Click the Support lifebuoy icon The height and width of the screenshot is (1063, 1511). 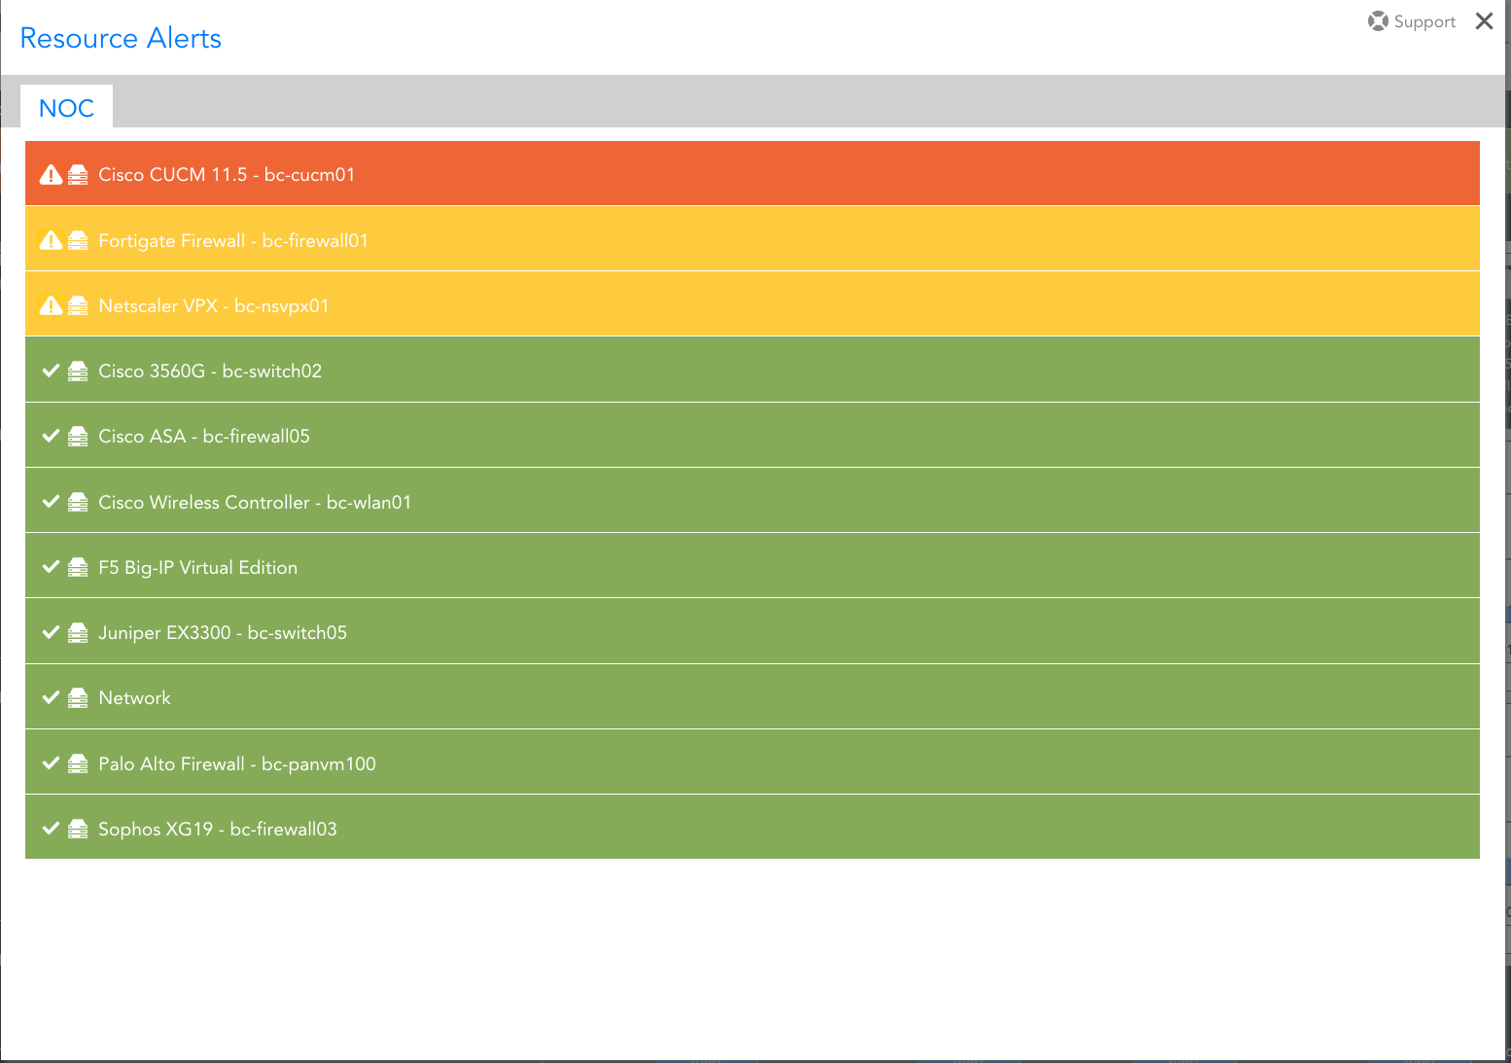(1378, 21)
